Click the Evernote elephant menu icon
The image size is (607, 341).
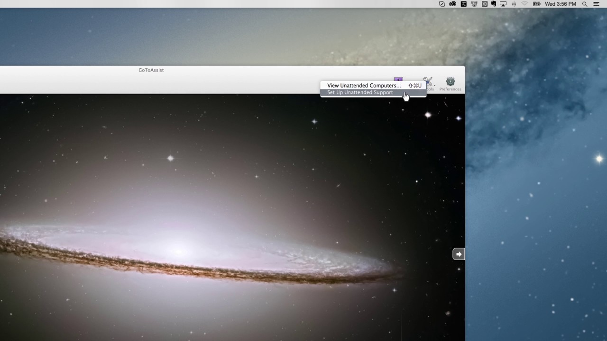point(493,4)
